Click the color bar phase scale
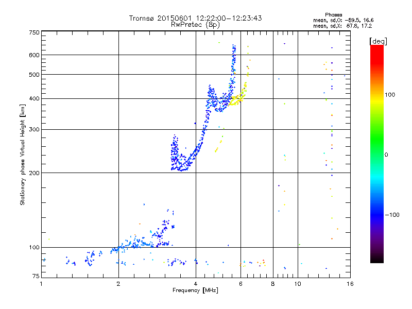This screenshot has width=412, height=309. pyautogui.click(x=377, y=154)
